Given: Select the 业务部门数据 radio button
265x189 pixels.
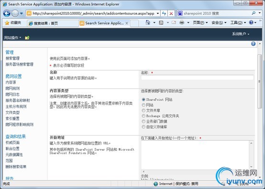Looking at the screenshot, I should 144,121.
